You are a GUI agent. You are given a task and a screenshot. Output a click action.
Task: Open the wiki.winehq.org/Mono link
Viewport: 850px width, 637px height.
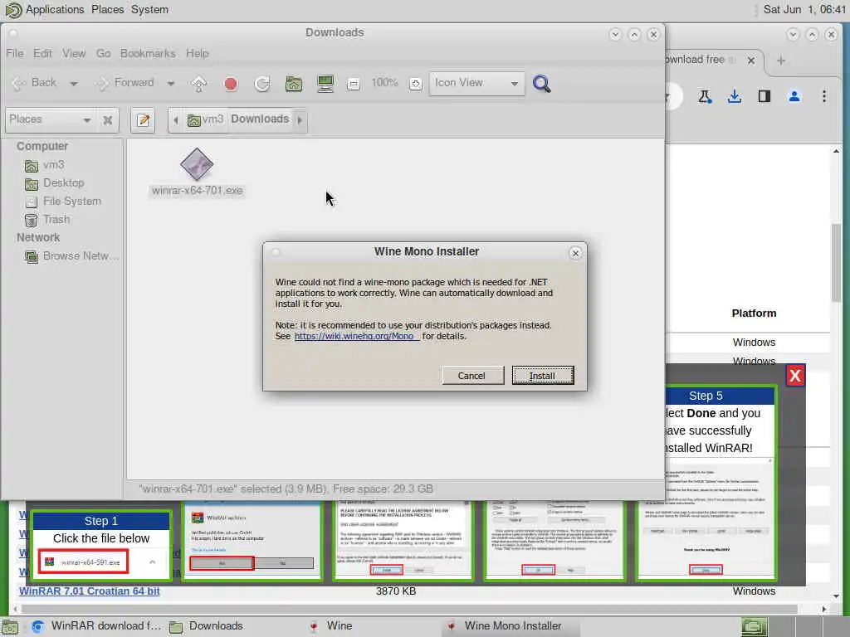tap(355, 336)
